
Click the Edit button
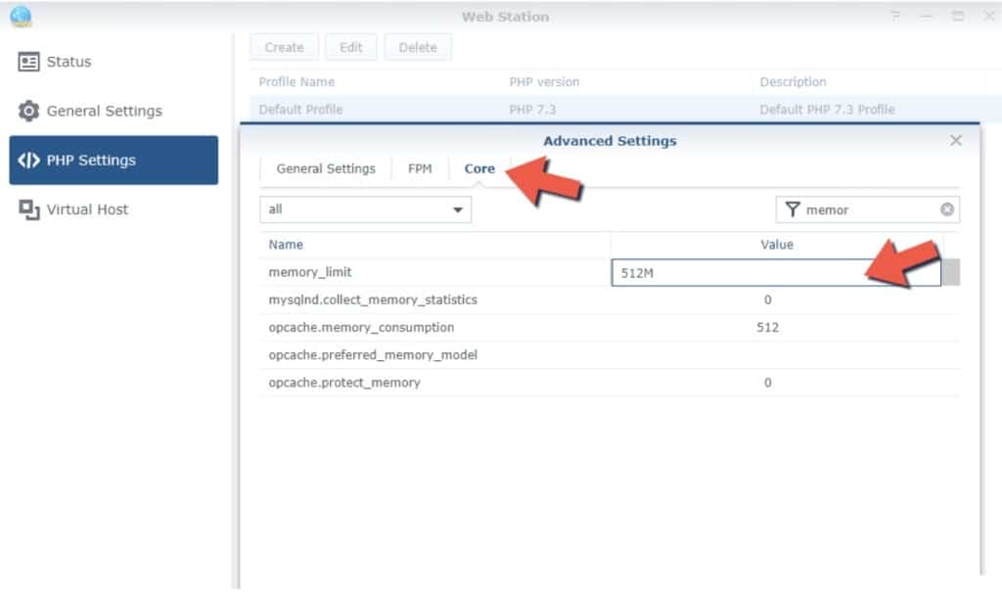click(x=351, y=47)
